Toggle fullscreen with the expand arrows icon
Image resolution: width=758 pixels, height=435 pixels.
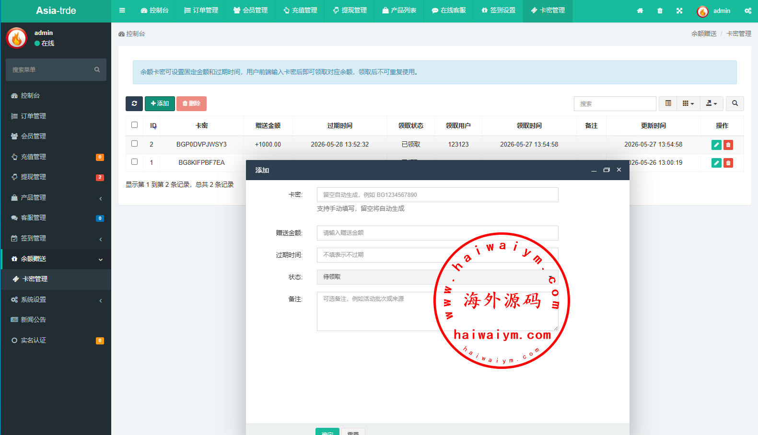point(679,11)
